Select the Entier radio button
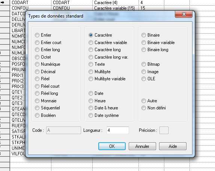Screen dimensions: 215x171 [37, 35]
